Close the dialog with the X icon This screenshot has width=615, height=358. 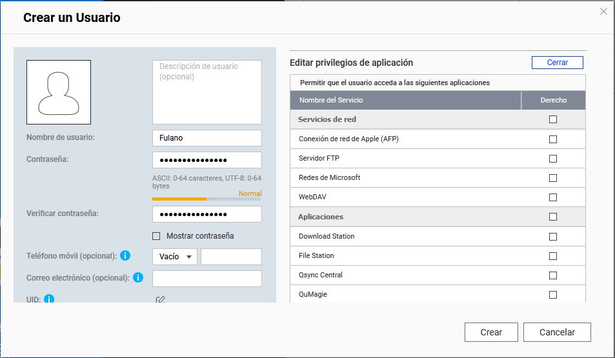tap(603, 12)
